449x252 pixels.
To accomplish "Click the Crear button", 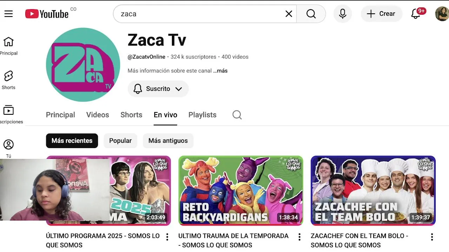I will [x=381, y=14].
